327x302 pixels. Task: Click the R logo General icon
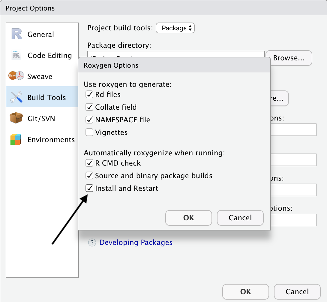click(17, 34)
